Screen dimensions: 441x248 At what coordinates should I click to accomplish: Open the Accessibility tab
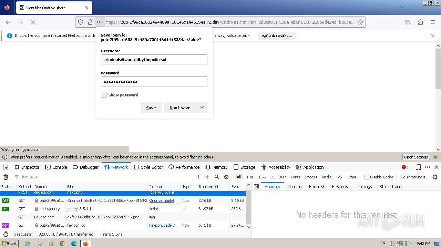[276, 167]
